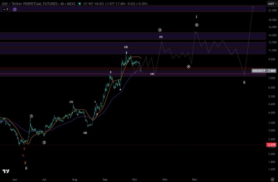Select the circled 2 wave label
The height and width of the screenshot is (182, 278).
(x=44, y=142)
